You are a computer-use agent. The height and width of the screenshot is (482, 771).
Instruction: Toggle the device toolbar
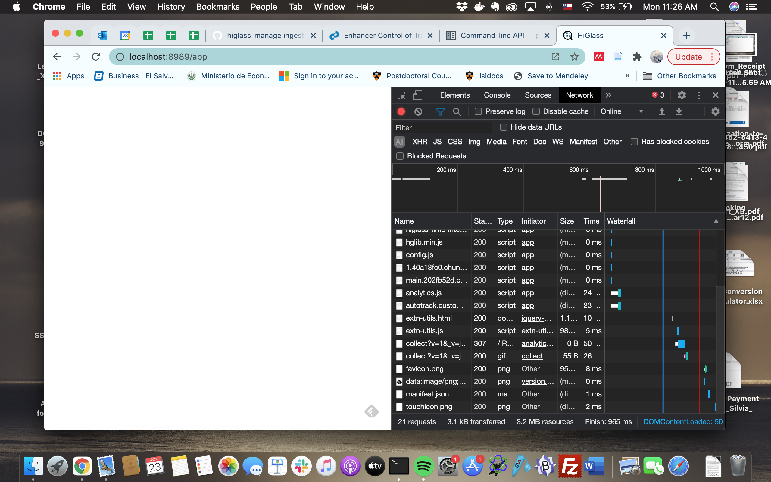pos(417,95)
